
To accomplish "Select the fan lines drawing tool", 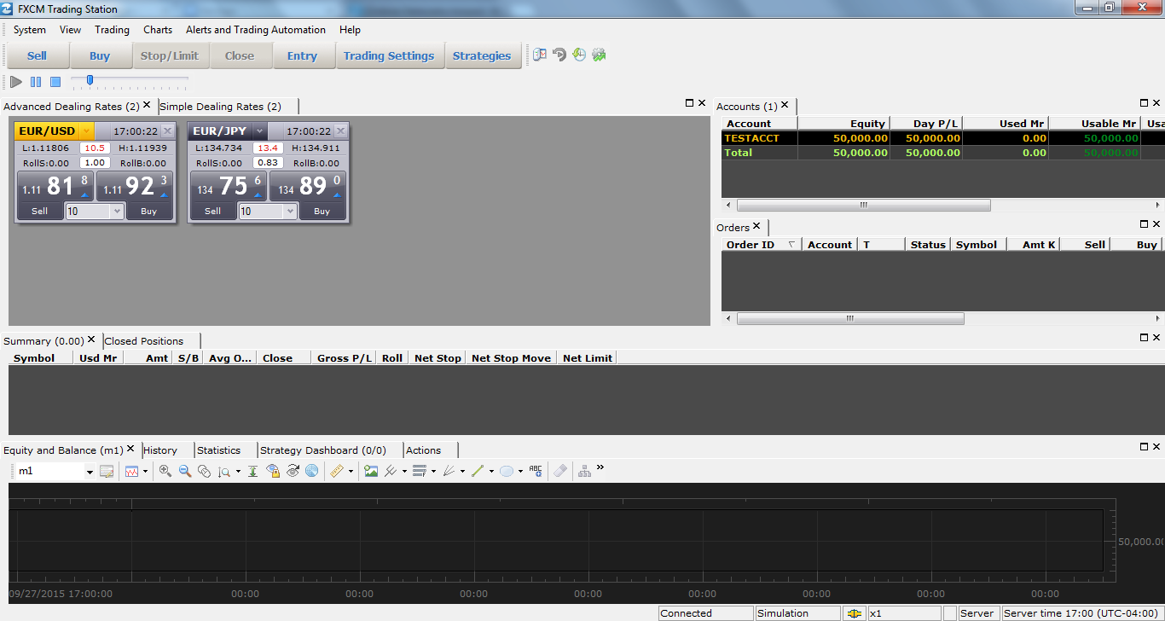I will click(448, 471).
